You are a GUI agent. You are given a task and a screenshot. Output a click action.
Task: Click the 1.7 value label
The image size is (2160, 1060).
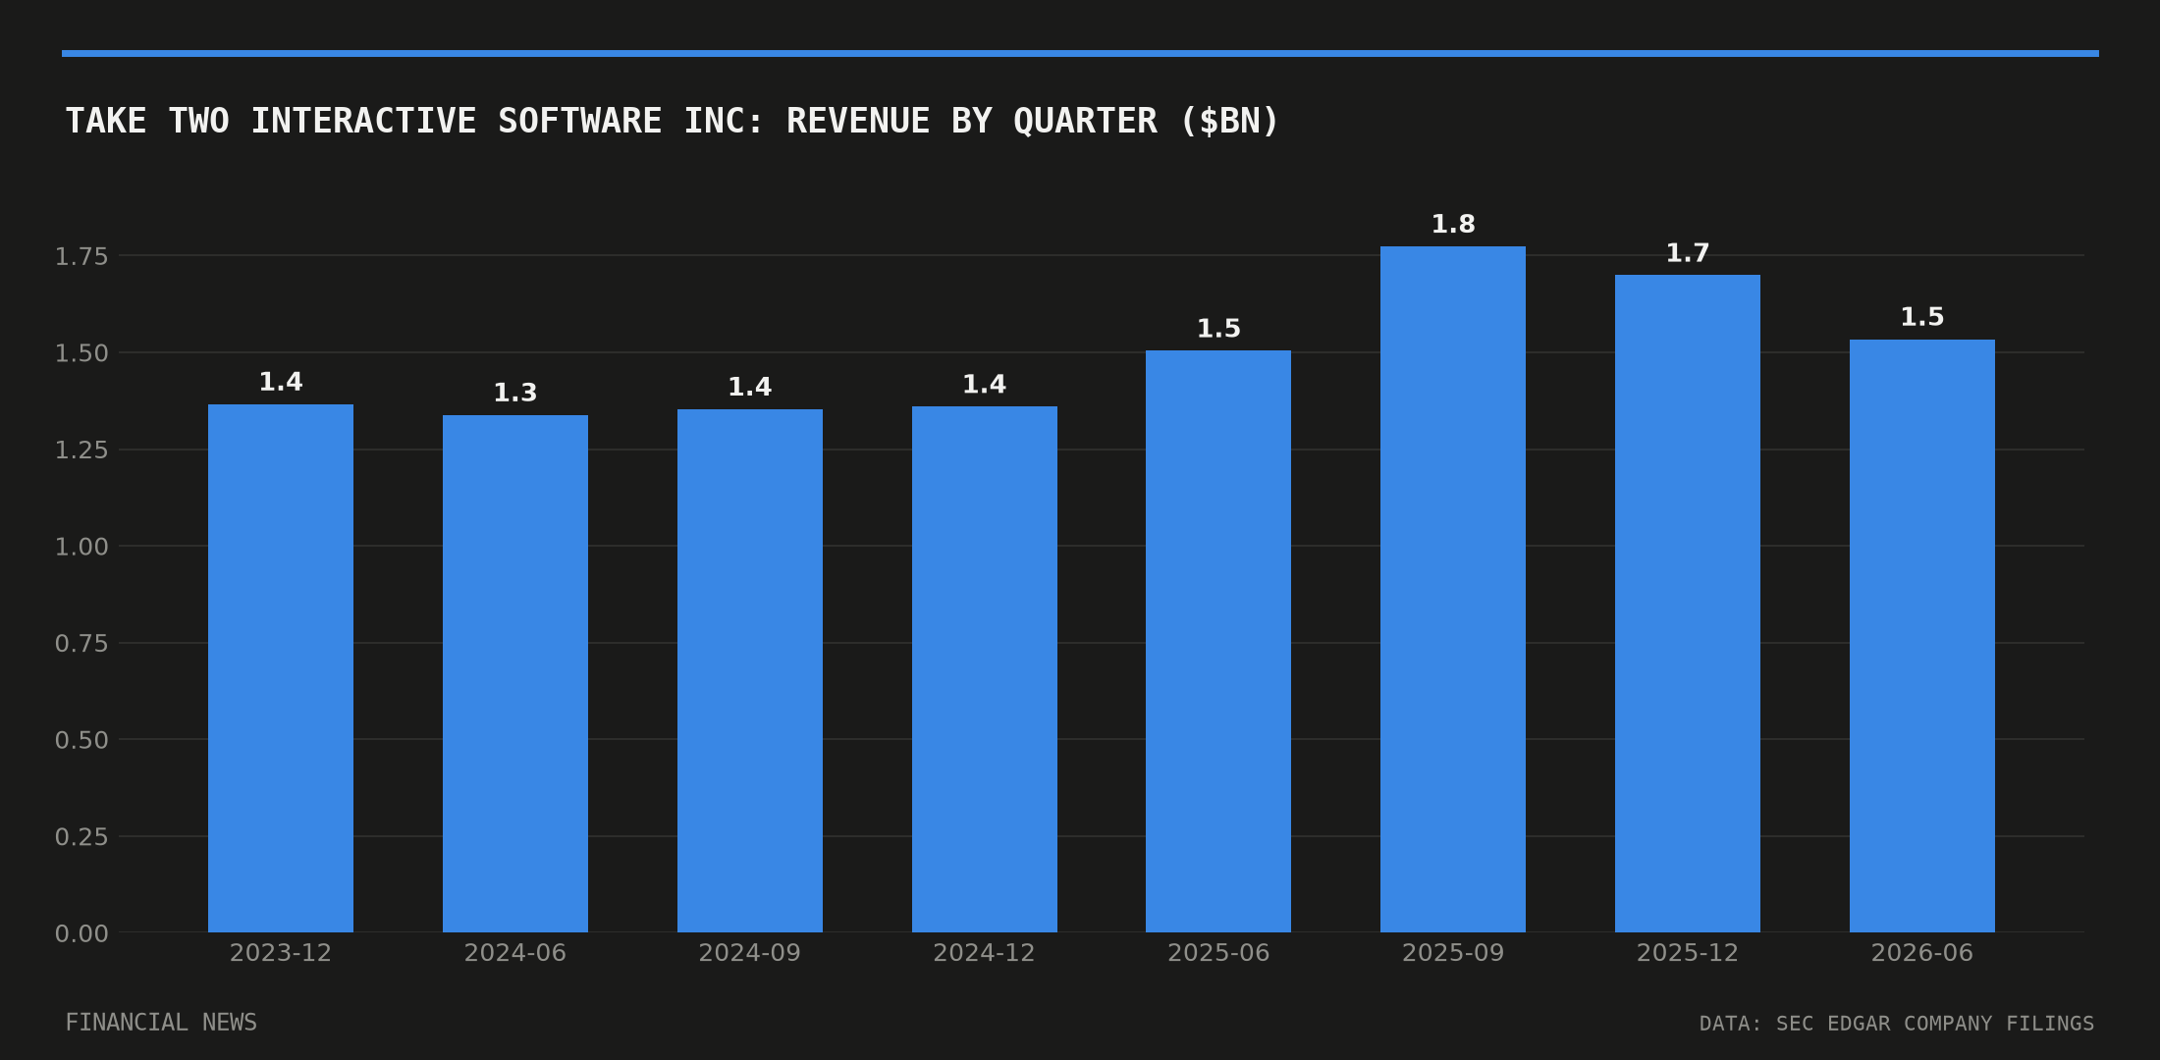[1688, 253]
